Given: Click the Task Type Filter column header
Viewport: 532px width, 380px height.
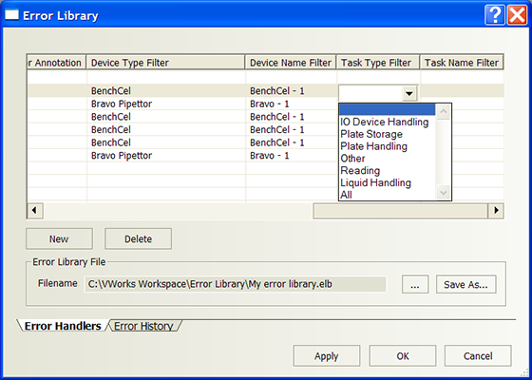Looking at the screenshot, I should (x=378, y=63).
